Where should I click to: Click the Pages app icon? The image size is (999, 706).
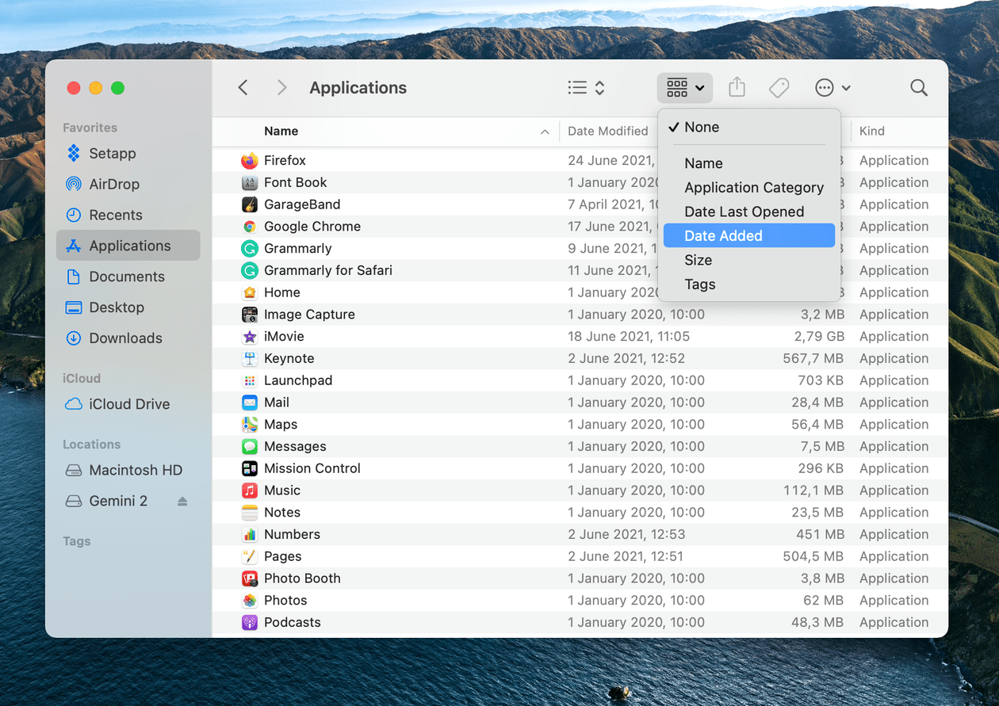[x=250, y=556]
